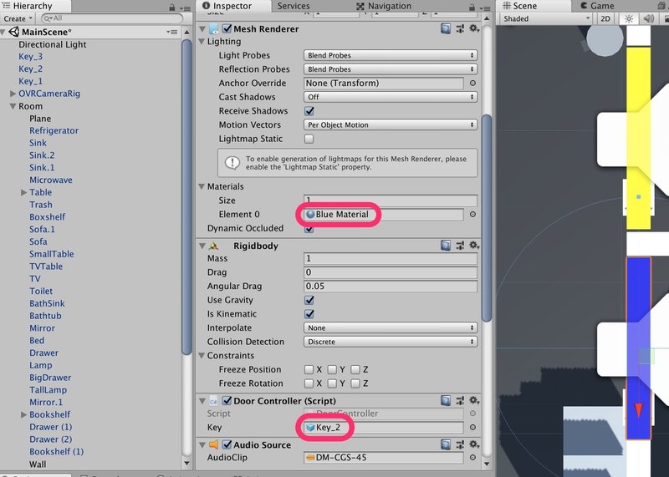Switch to the Game tab
Viewport: 669px width, 477px height.
coord(597,6)
